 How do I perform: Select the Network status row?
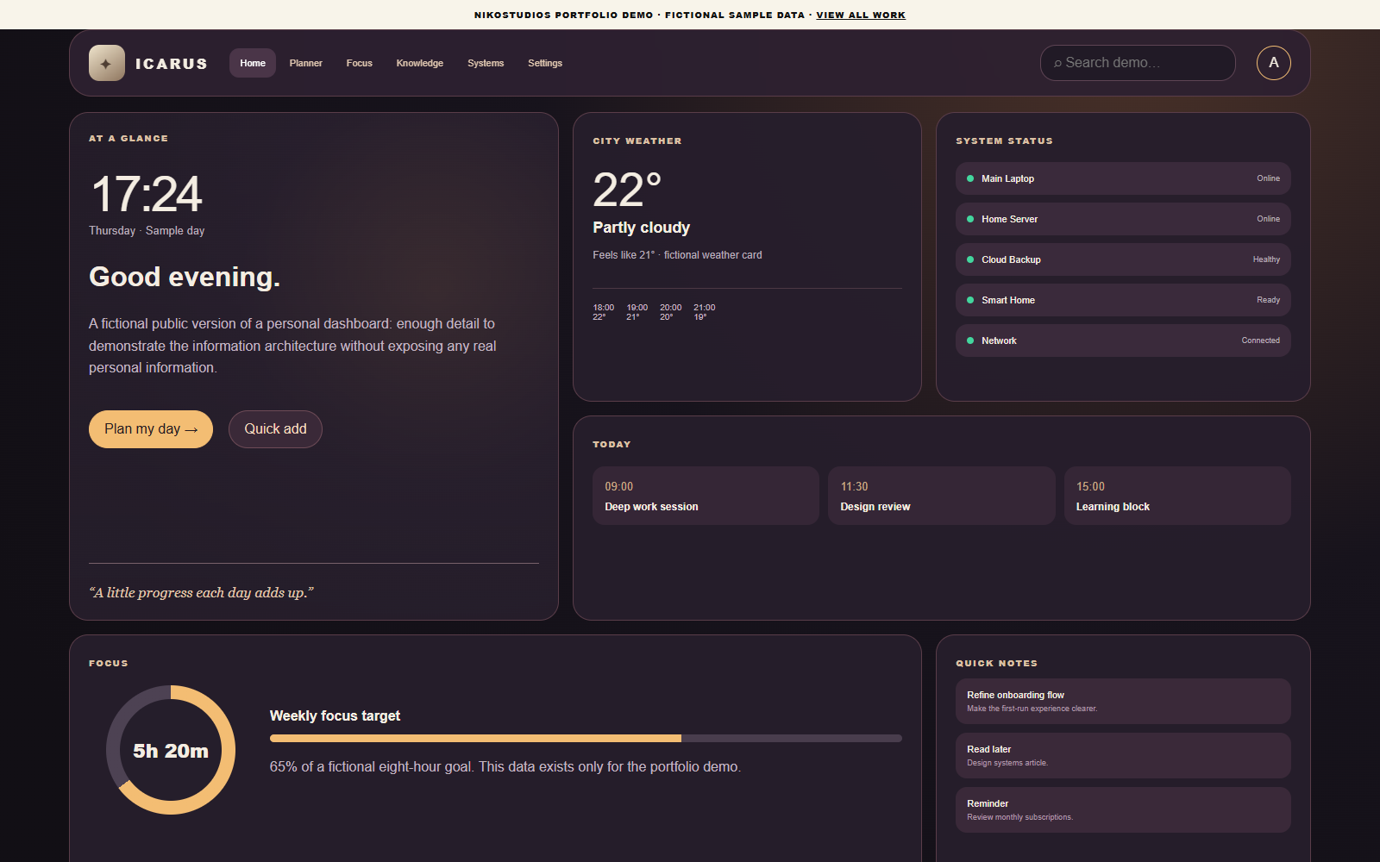[x=1123, y=340]
